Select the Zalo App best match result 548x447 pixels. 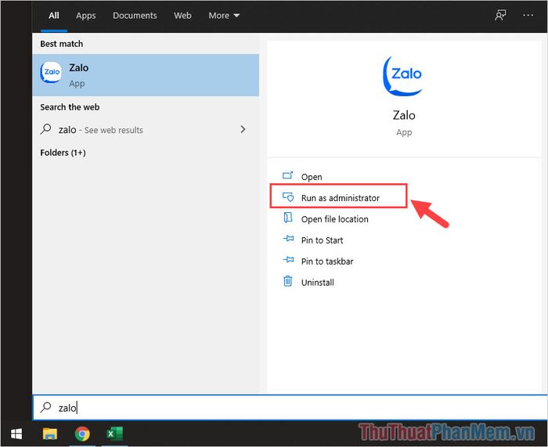[146, 75]
